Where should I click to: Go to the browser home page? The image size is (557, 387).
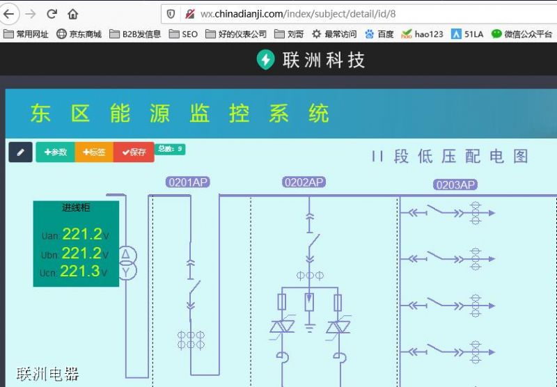pyautogui.click(x=73, y=14)
